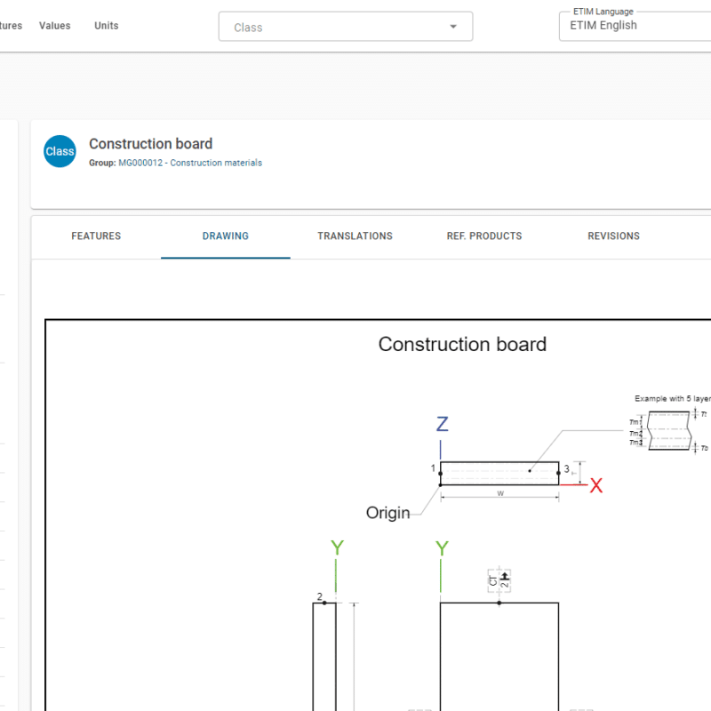The height and width of the screenshot is (711, 711).
Task: Show the Revisions tab
Action: pyautogui.click(x=613, y=236)
